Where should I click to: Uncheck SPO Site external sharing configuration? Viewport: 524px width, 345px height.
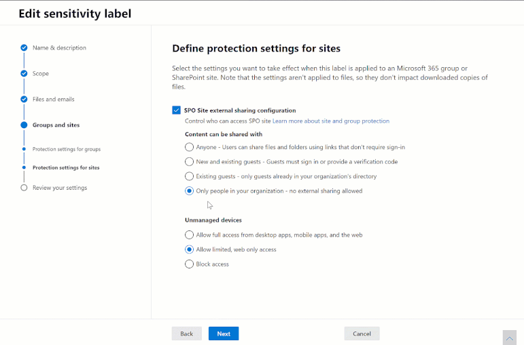click(177, 110)
